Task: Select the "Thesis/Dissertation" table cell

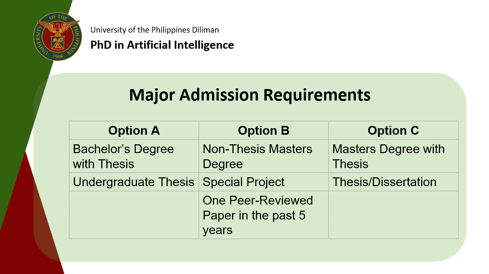Action: pos(393,182)
